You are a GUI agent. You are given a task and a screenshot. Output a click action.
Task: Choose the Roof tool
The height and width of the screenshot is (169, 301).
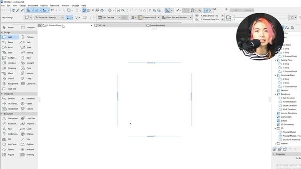pyautogui.click(x=10, y=47)
